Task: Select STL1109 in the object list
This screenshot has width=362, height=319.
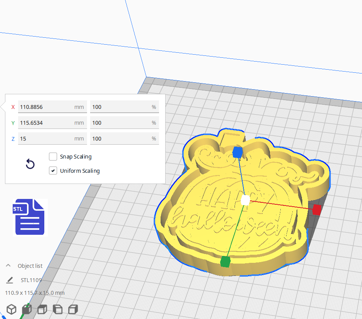Action: [x=31, y=280]
